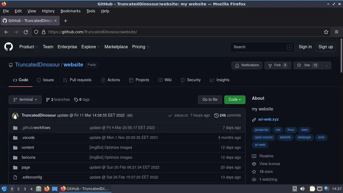Open the History menu in Firefox
This screenshot has height=193, width=343.
pyautogui.click(x=48, y=11)
